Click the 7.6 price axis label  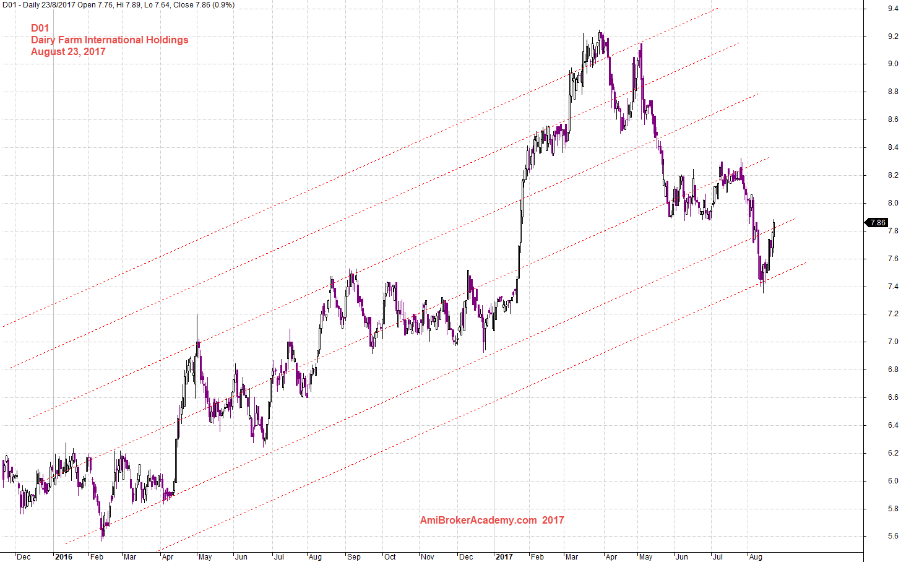pyautogui.click(x=893, y=259)
